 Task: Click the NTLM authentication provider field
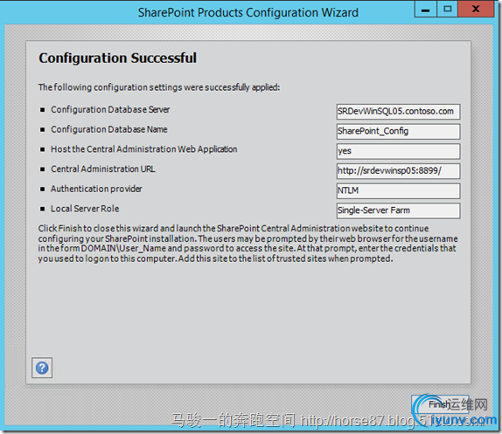[x=398, y=190]
